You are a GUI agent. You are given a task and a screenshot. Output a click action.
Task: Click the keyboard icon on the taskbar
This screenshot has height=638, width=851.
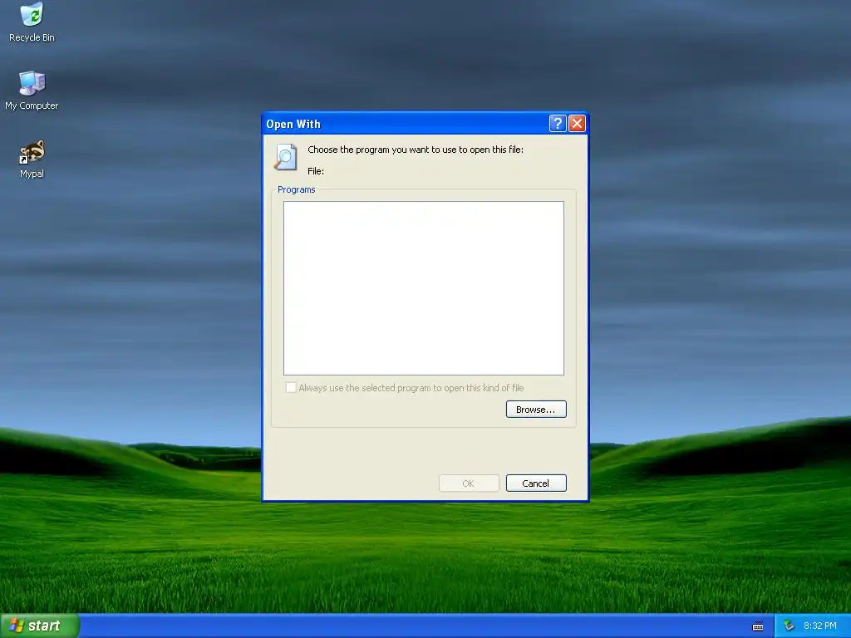[x=758, y=626]
